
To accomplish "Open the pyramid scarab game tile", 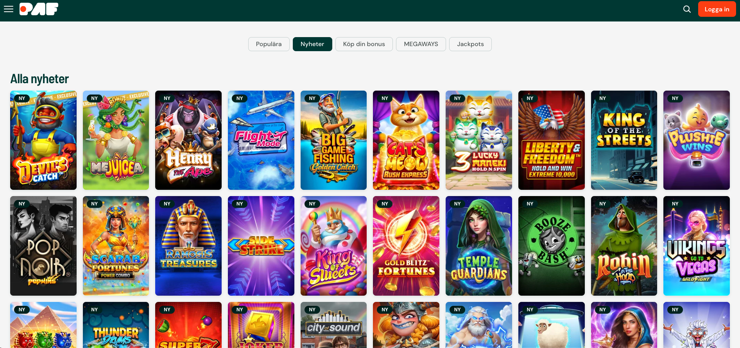I will [x=43, y=325].
